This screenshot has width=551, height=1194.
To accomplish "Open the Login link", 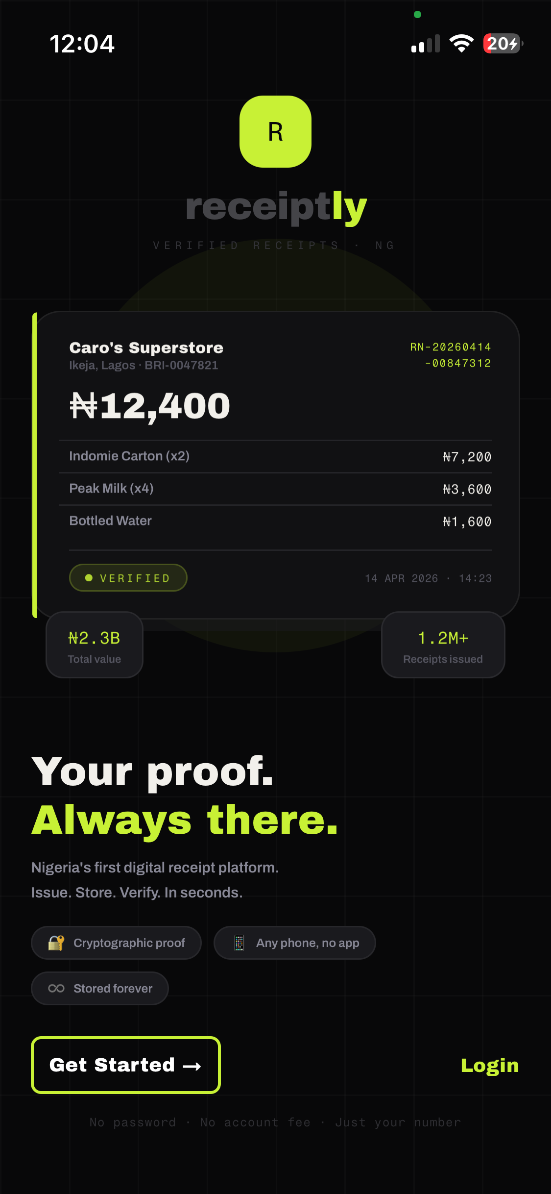I will [x=489, y=1065].
